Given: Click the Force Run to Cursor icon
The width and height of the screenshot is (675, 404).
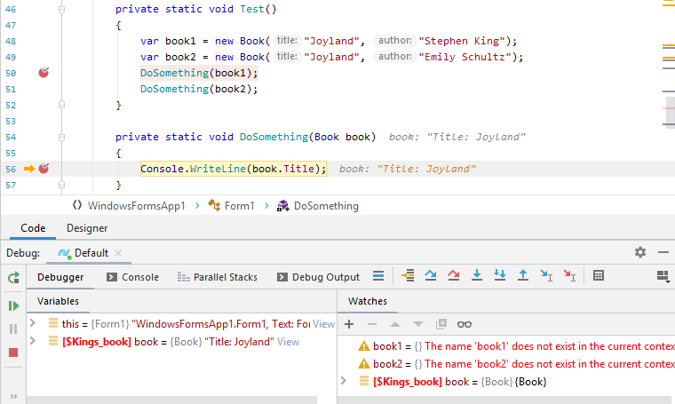Looking at the screenshot, I should pos(569,275).
